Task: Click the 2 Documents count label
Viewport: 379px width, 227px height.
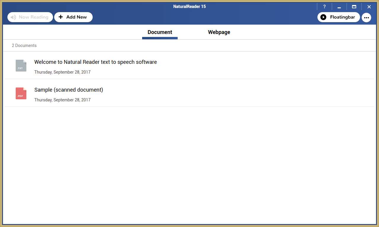Action: 24,46
